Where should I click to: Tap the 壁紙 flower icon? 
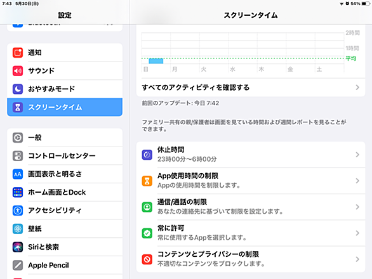click(x=18, y=229)
